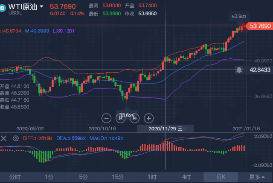Select the 4时 timeframe tab
Screen dimensions: 273x183
pos(186,177)
